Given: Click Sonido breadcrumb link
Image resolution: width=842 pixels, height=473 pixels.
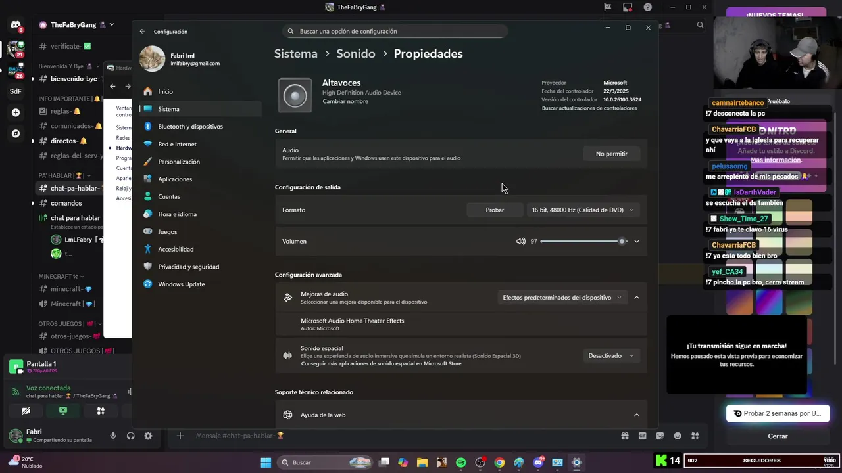Looking at the screenshot, I should [356, 54].
